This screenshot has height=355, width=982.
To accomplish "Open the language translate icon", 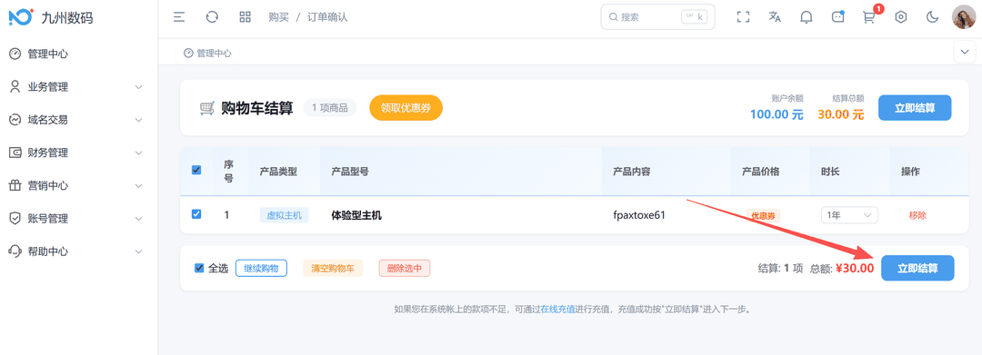I will (775, 17).
